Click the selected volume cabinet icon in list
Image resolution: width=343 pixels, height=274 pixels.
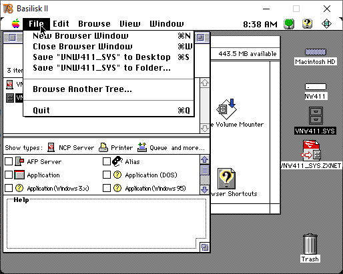[x=10, y=98]
